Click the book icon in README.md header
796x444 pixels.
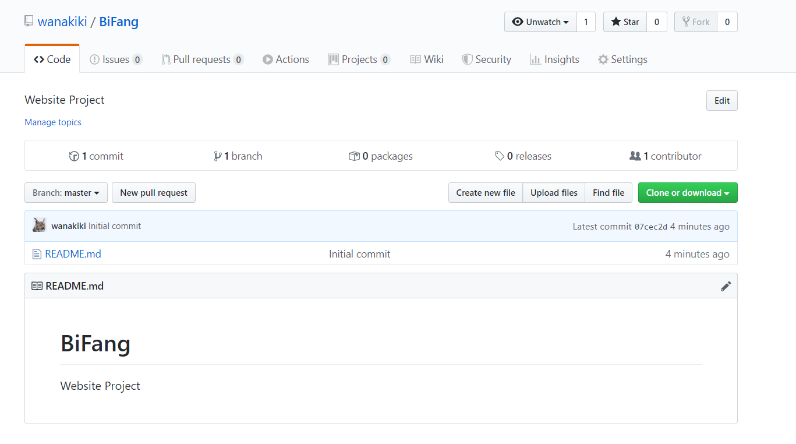coord(37,286)
